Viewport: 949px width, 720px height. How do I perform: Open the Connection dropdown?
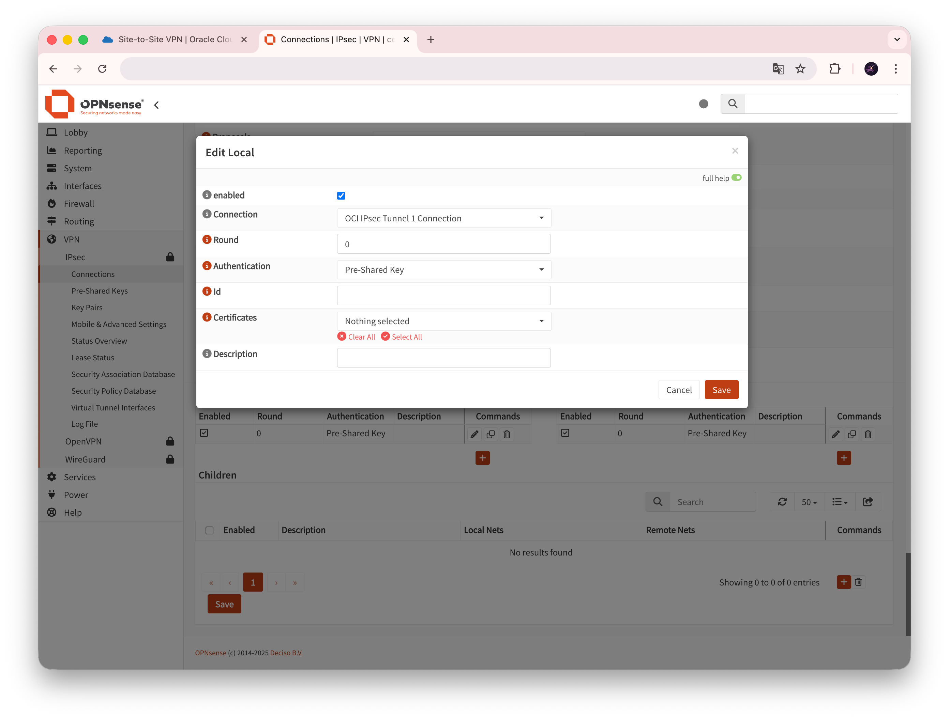tap(443, 218)
